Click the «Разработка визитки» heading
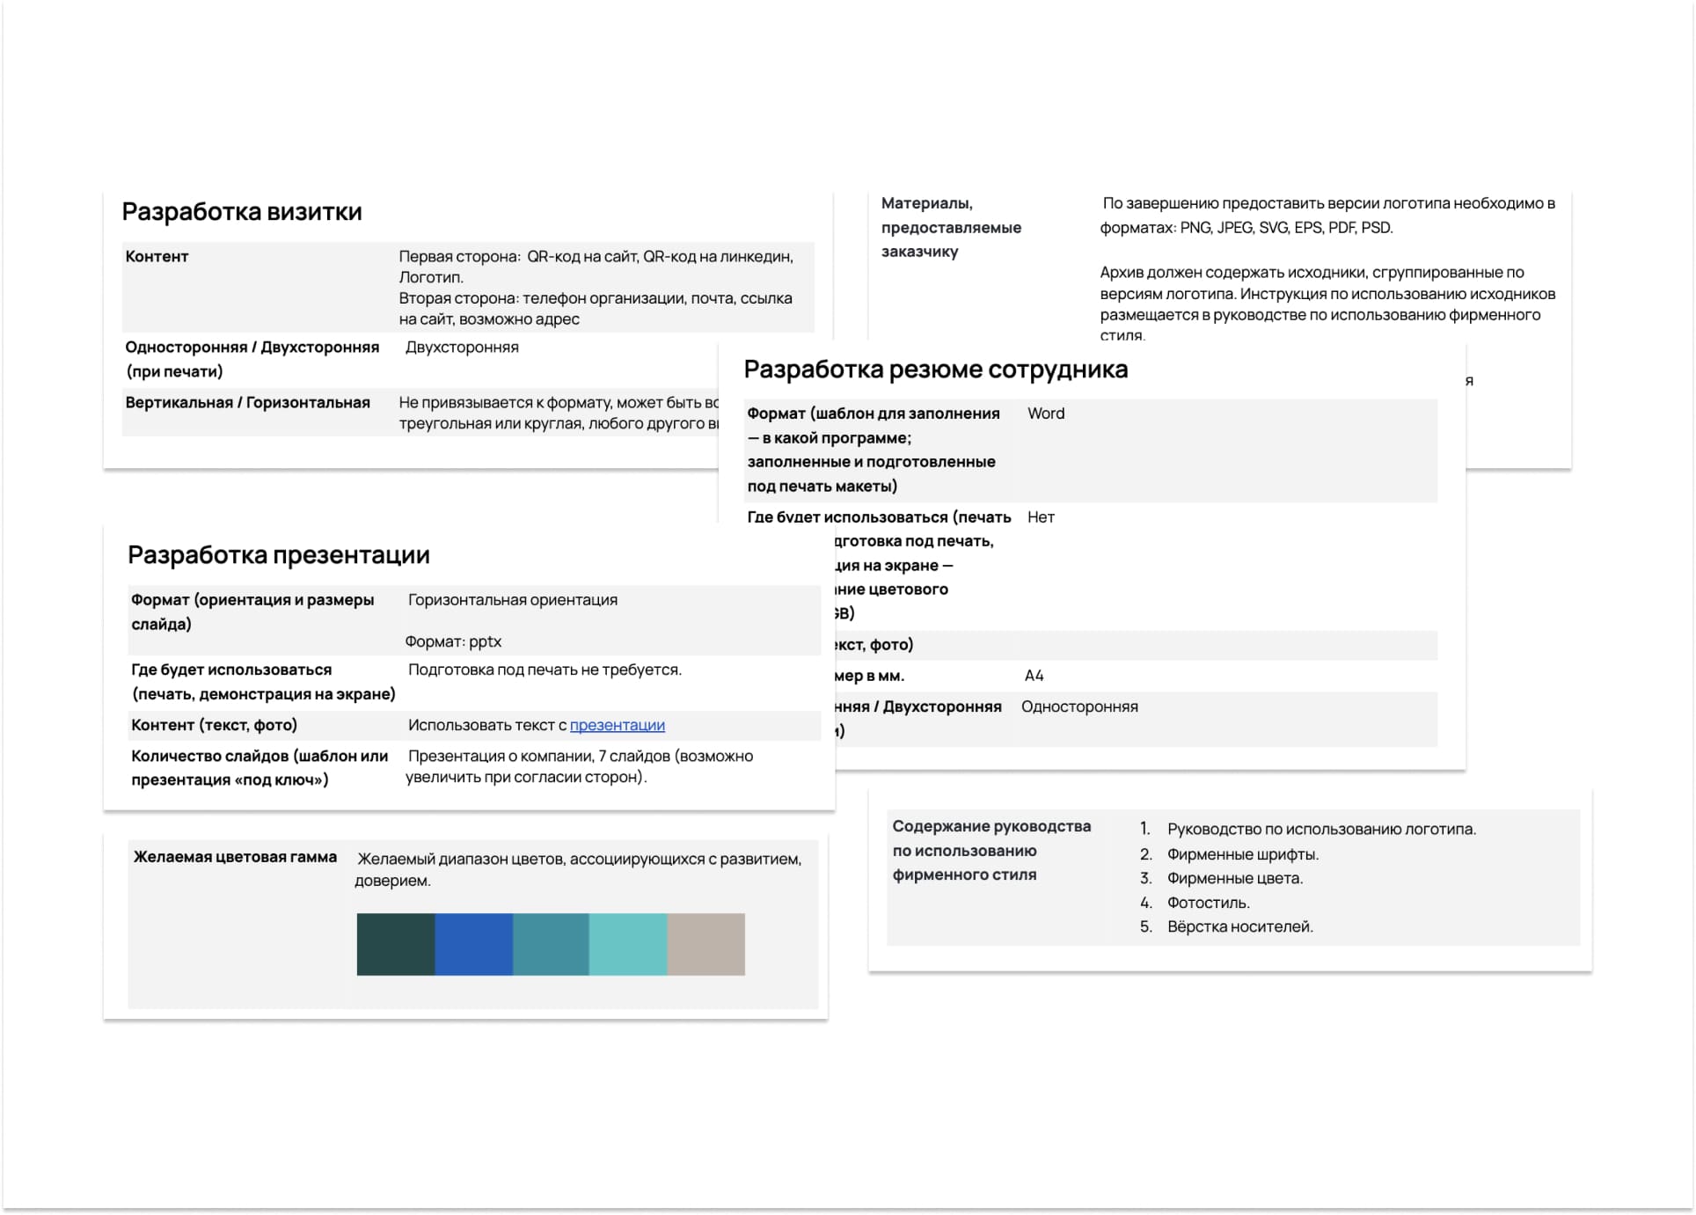Screen dimensions: 1696x1215 point(242,212)
